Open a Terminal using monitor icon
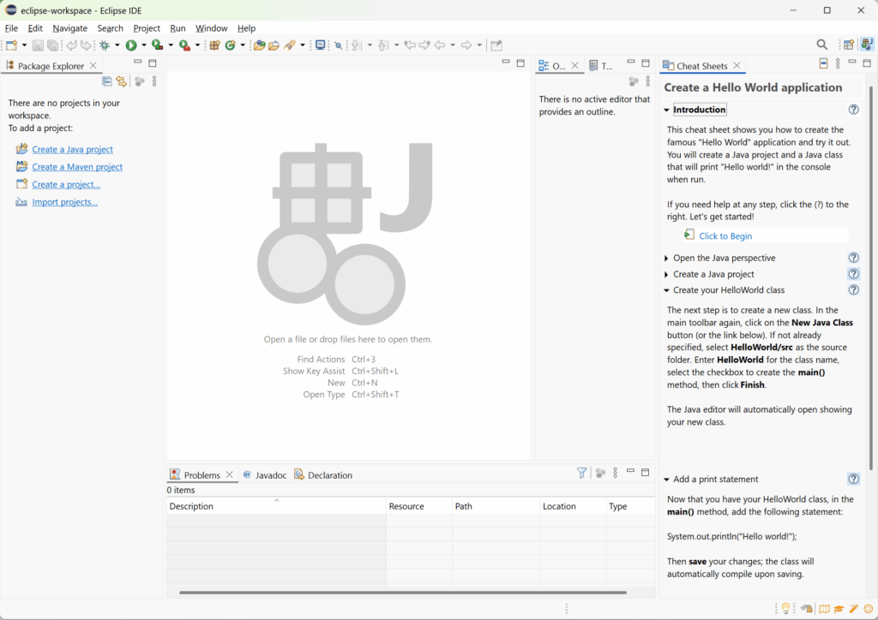This screenshot has height=620, width=878. click(321, 45)
